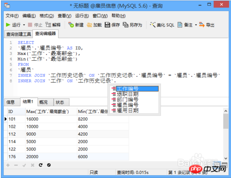Choose 雇员编号 in autocomplete list

point(135,105)
